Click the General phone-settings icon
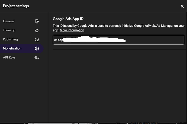The width and height of the screenshot is (187, 124). point(37,21)
